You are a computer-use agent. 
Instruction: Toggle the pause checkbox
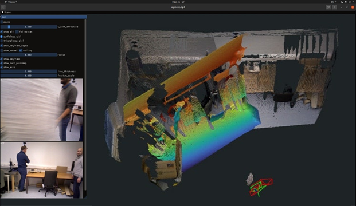tap(2, 22)
